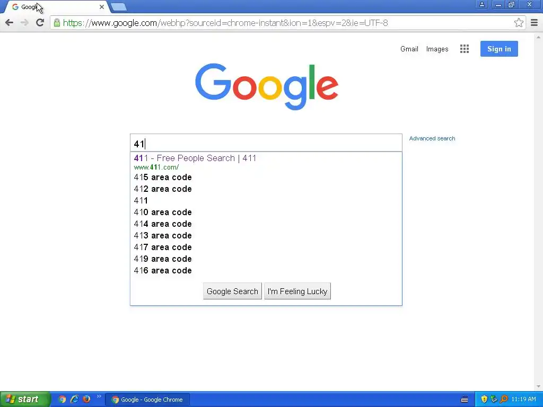The image size is (543, 407).
Task: Select the 414 area code suggestion
Action: (x=266, y=224)
